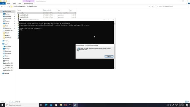Open the Application Tools ribbon tab
The width and height of the screenshot is (190, 107).
[x=28, y=3]
